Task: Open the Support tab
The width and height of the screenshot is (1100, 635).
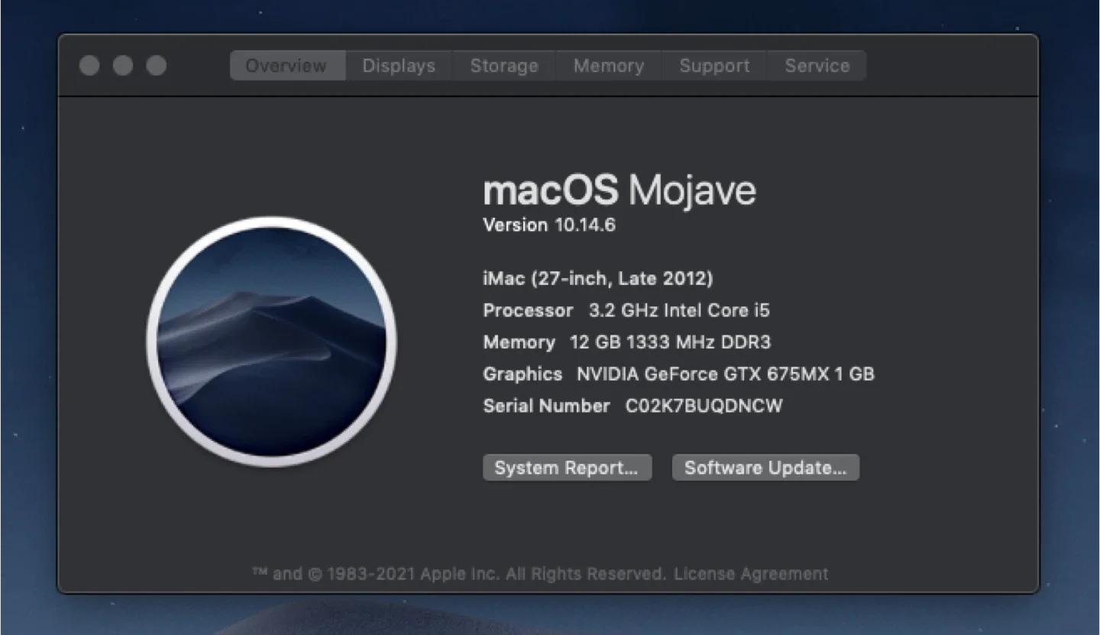Action: point(713,66)
